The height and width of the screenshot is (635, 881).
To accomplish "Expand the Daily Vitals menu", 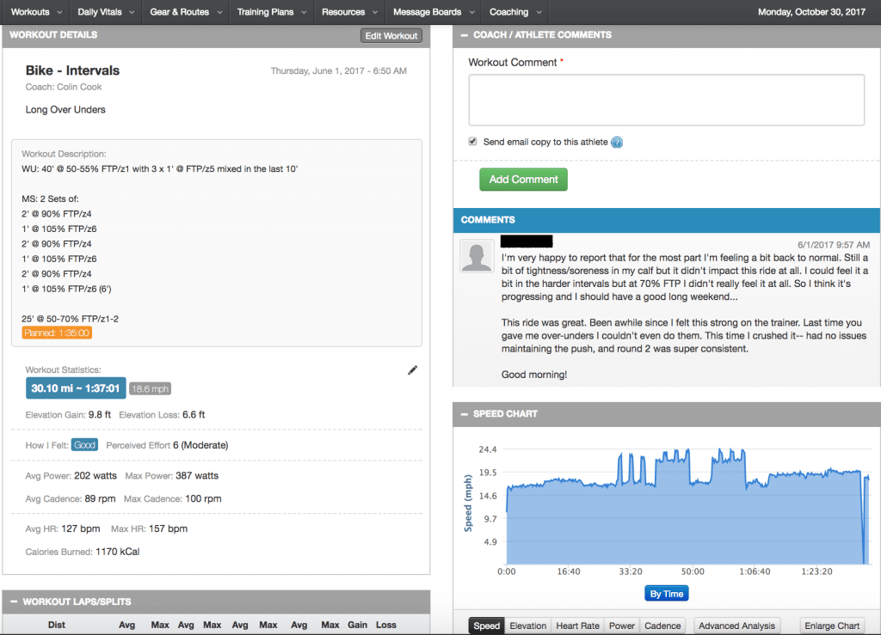I will click(104, 12).
